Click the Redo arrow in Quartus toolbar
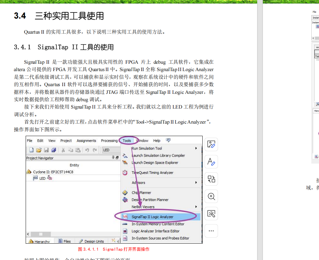Viewport: 319px width, 260px height. click(95, 150)
